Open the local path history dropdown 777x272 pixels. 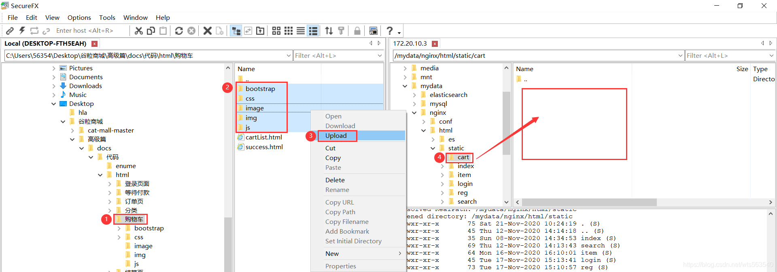289,56
